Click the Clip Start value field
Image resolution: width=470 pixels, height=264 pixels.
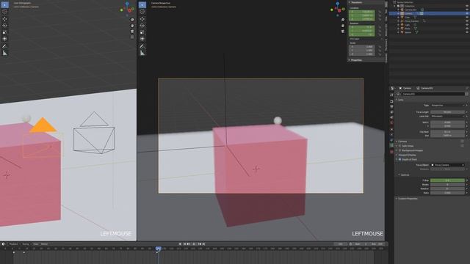447,132
